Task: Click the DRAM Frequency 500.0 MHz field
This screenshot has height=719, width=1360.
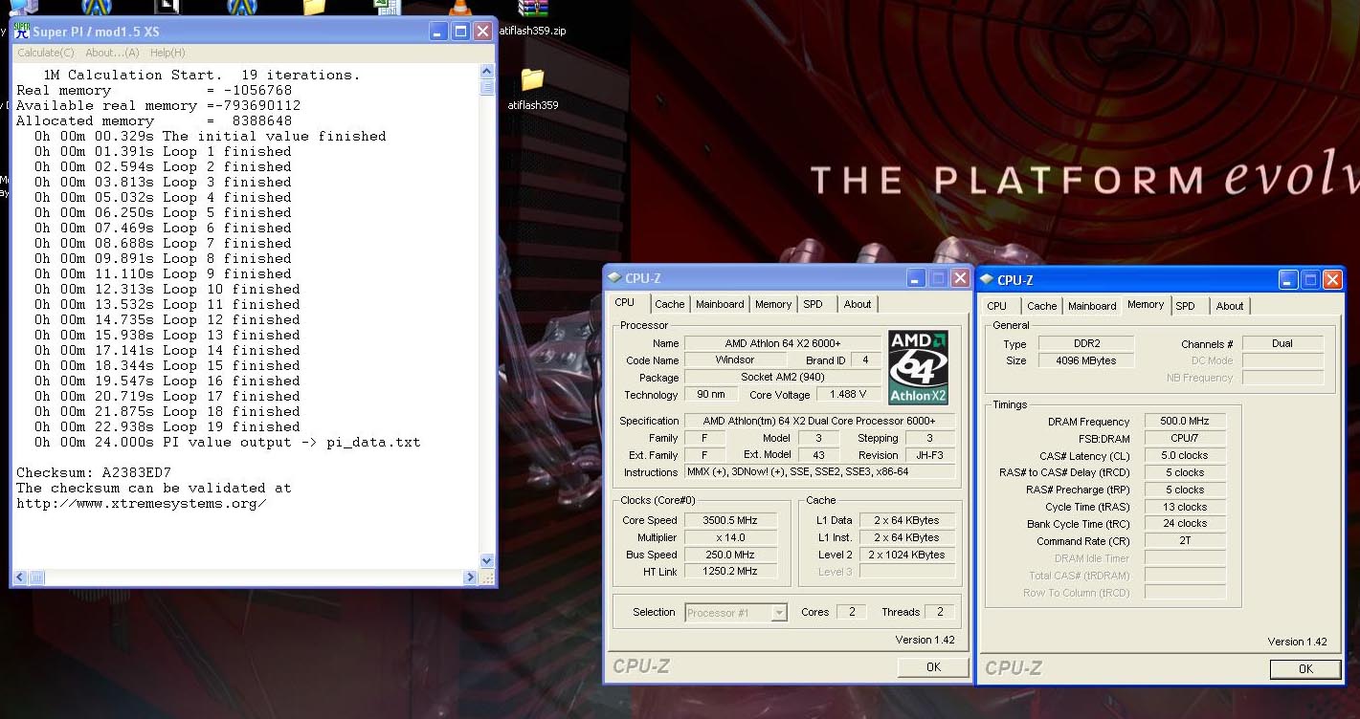Action: [1185, 422]
